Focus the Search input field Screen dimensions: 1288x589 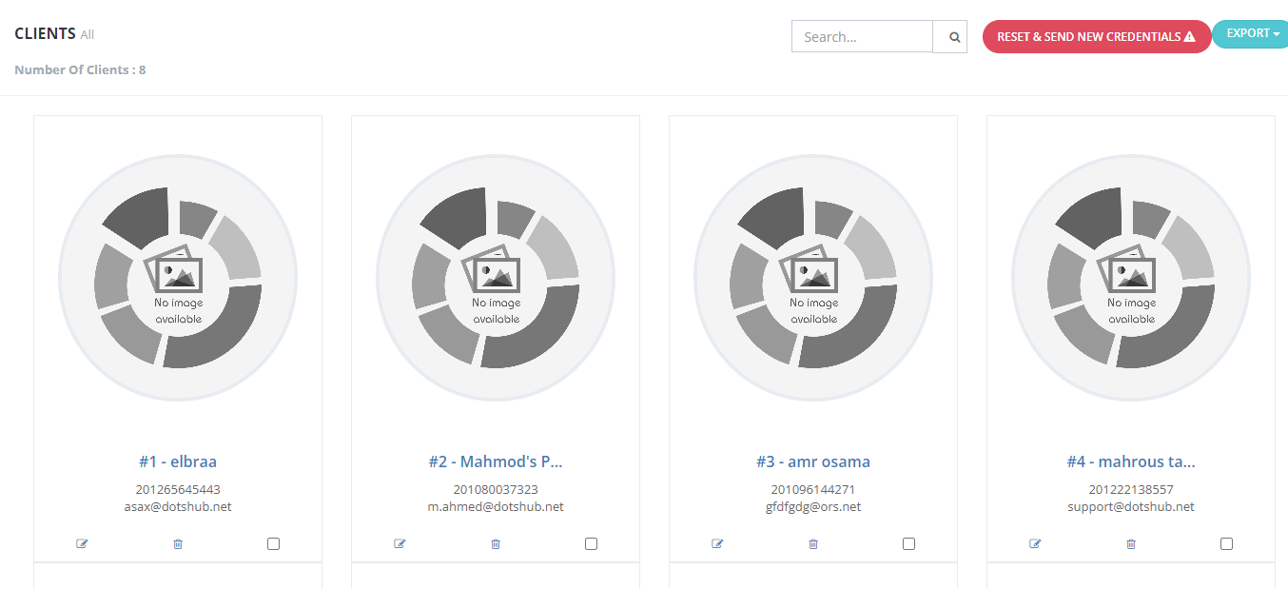[863, 37]
